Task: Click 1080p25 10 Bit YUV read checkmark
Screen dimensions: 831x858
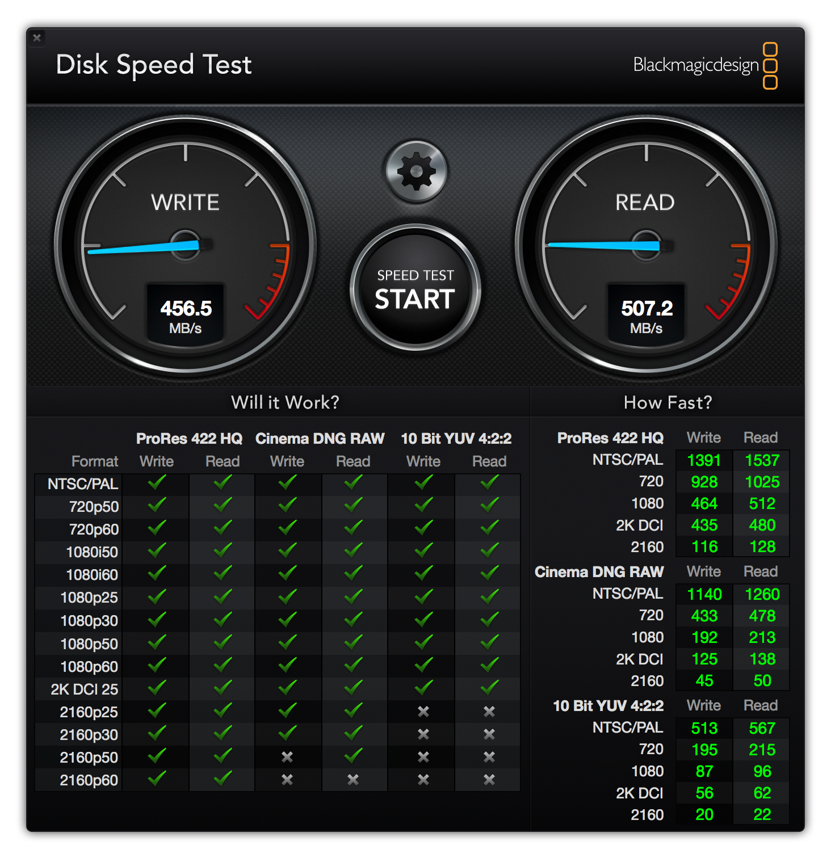Action: [489, 596]
